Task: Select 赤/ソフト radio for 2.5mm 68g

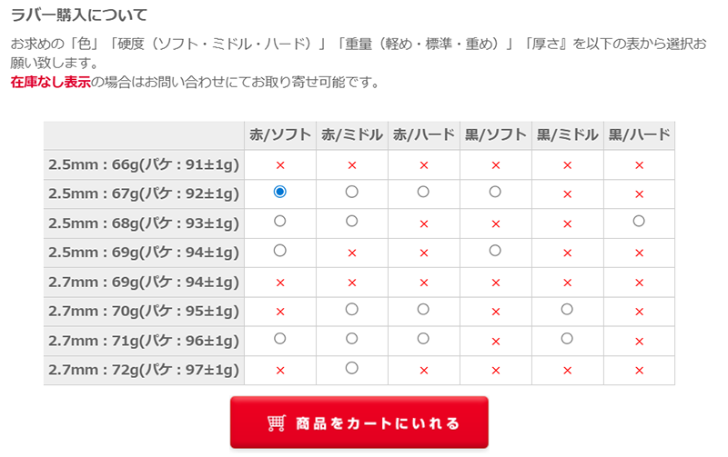Action: 280,221
